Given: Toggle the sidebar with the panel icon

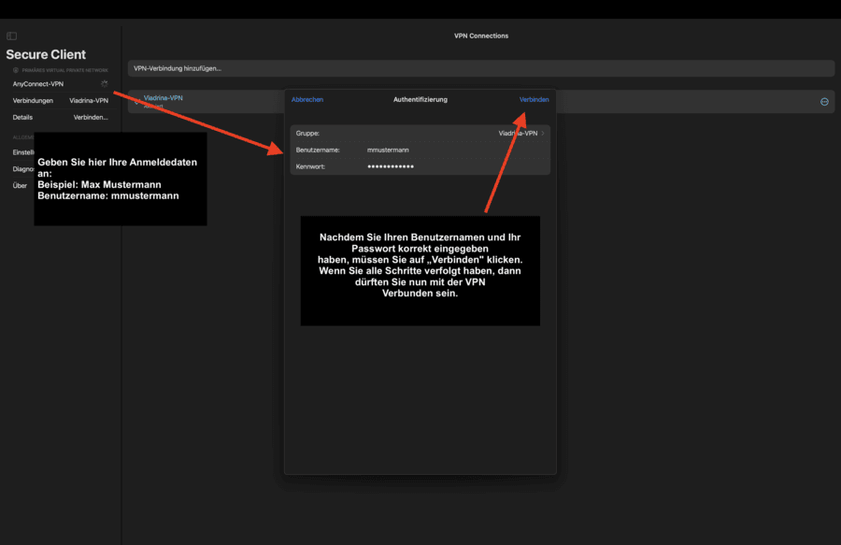Looking at the screenshot, I should [x=12, y=36].
